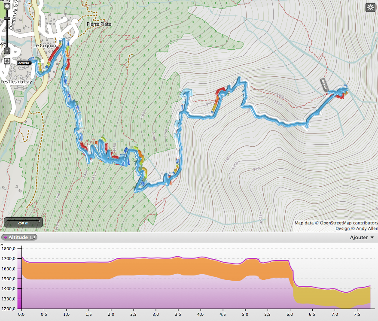Click the Départ start marker
Viewport: 378px width, 321px height.
(324, 85)
